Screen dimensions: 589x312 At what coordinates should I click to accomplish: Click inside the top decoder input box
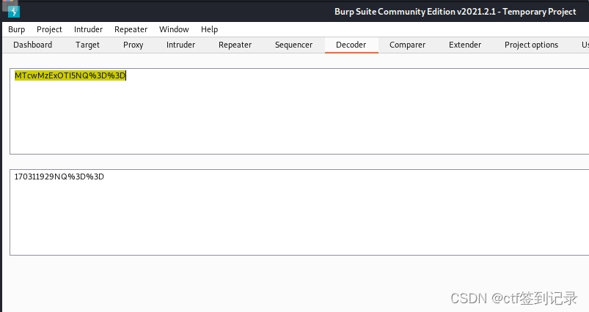tap(299, 111)
